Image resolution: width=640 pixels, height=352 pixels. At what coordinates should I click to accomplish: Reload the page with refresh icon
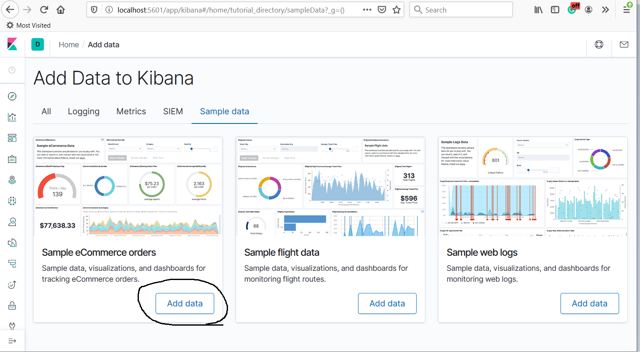[x=44, y=10]
